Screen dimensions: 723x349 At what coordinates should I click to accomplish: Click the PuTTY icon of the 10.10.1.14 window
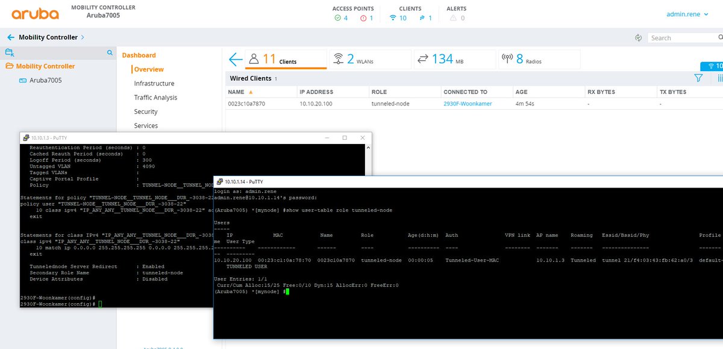pyautogui.click(x=220, y=181)
